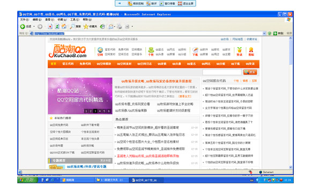Select slide 1 on the purple banner
The width and height of the screenshot is (311, 194).
tap(86, 111)
